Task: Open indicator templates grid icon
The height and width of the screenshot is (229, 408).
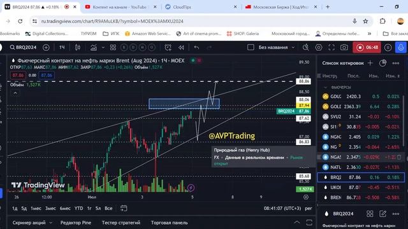Action: coord(113,47)
